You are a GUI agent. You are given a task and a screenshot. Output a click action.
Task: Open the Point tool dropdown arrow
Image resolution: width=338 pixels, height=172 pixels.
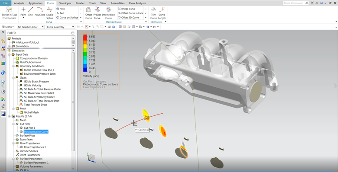click(23, 18)
